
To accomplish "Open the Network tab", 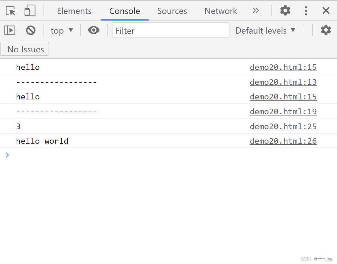I will [x=221, y=11].
